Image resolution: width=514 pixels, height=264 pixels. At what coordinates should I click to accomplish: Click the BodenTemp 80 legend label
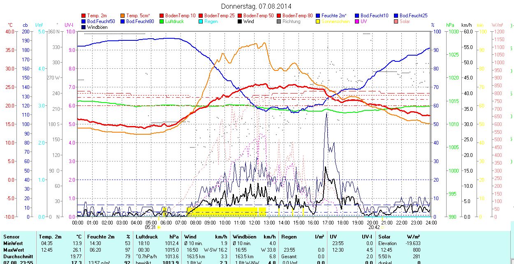(298, 16)
